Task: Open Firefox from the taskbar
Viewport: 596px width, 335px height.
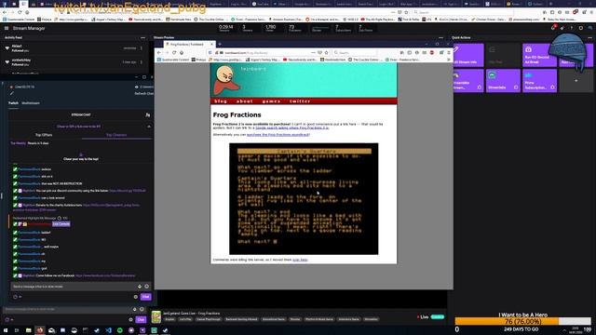Action: (x=40, y=330)
